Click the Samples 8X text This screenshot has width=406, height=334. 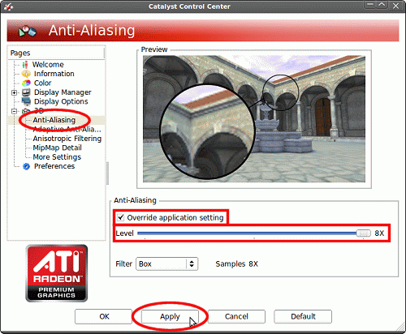click(236, 263)
